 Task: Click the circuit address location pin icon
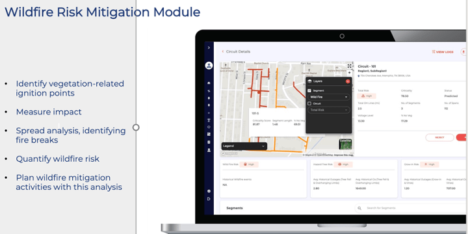click(x=359, y=76)
